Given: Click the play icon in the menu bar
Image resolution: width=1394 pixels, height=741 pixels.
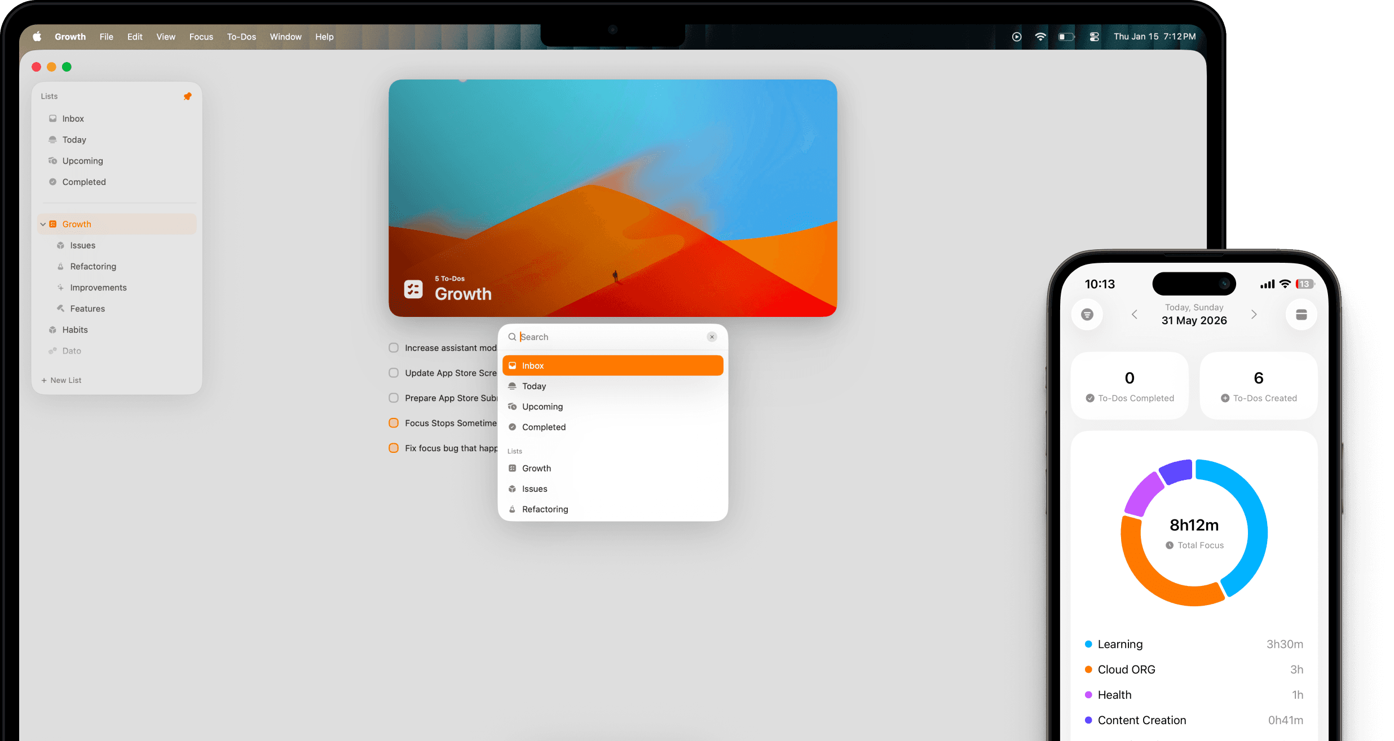Looking at the screenshot, I should (1016, 37).
